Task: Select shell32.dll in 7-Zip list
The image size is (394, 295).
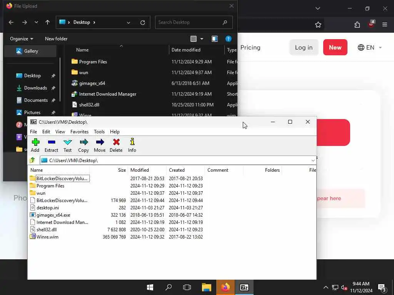Action: point(47,230)
